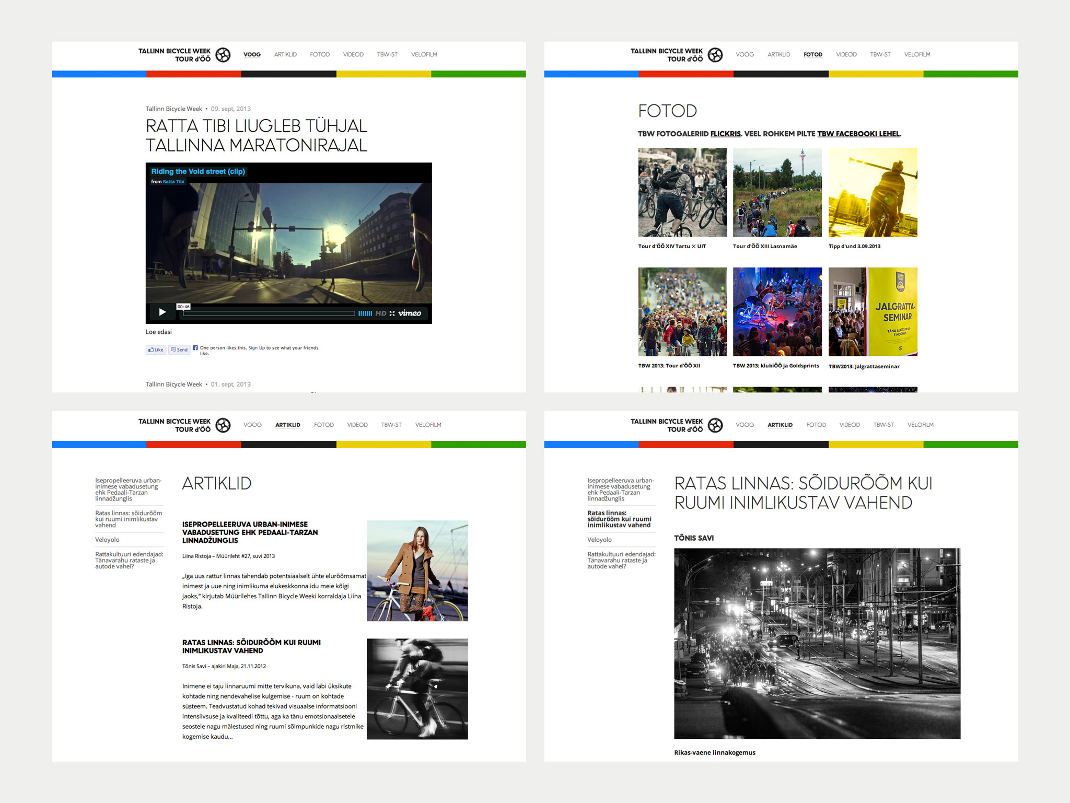Open Riding the Void street clip title
The height and width of the screenshot is (803, 1070).
197,171
